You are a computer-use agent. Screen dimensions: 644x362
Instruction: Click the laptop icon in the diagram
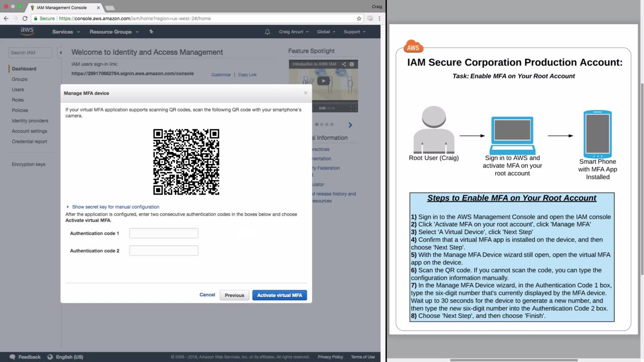(512, 135)
